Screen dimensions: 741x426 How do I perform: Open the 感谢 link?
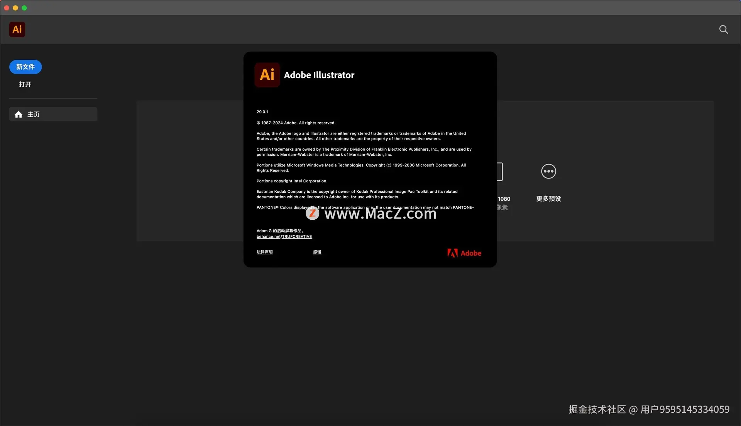coord(316,252)
